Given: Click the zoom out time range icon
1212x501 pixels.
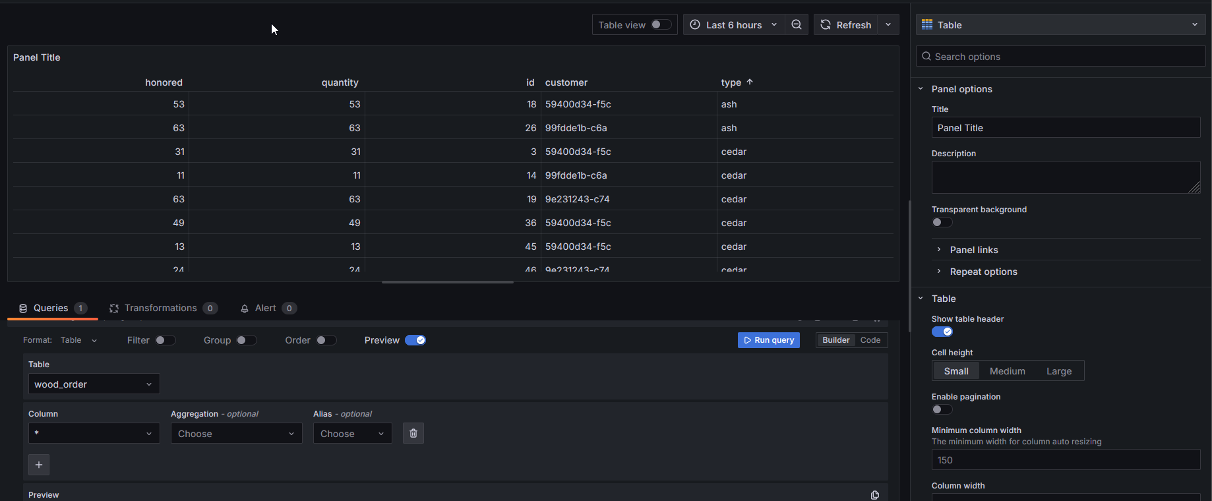Looking at the screenshot, I should (x=797, y=25).
